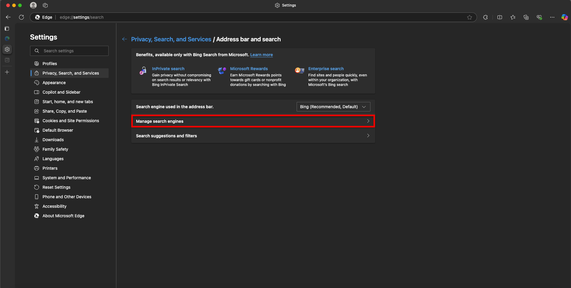Open System and Performance settings
The image size is (571, 288).
point(69,178)
